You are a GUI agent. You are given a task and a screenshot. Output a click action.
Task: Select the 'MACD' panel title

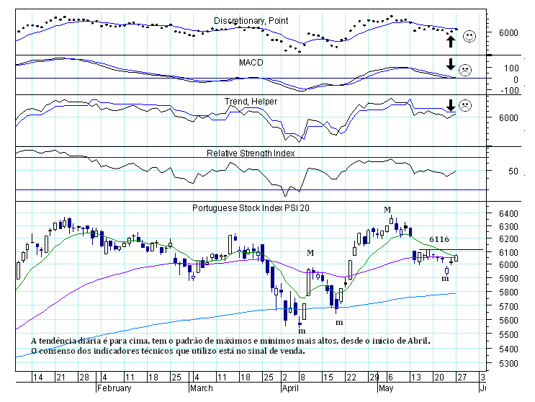point(251,63)
